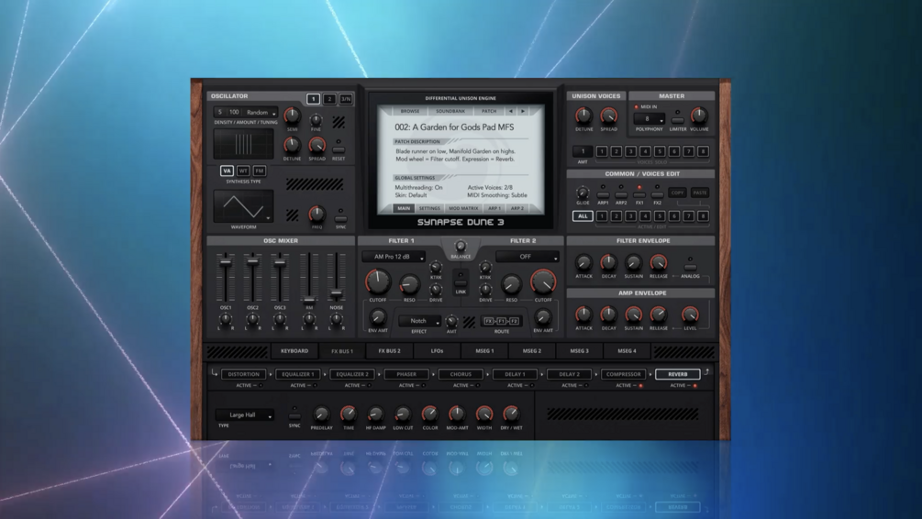Image resolution: width=922 pixels, height=519 pixels.
Task: Click the BROWSE button
Action: (410, 111)
